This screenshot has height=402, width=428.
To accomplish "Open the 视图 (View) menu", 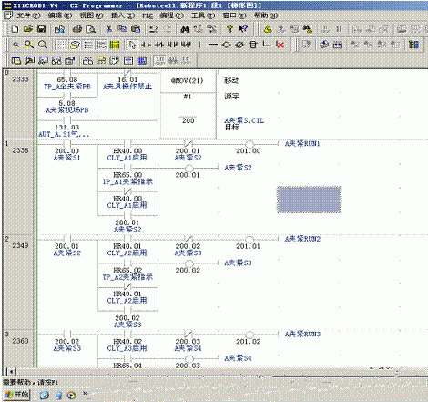I will point(91,15).
